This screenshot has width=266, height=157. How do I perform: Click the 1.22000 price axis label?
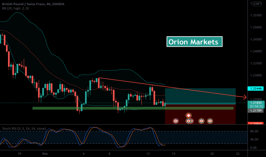[x=256, y=99]
